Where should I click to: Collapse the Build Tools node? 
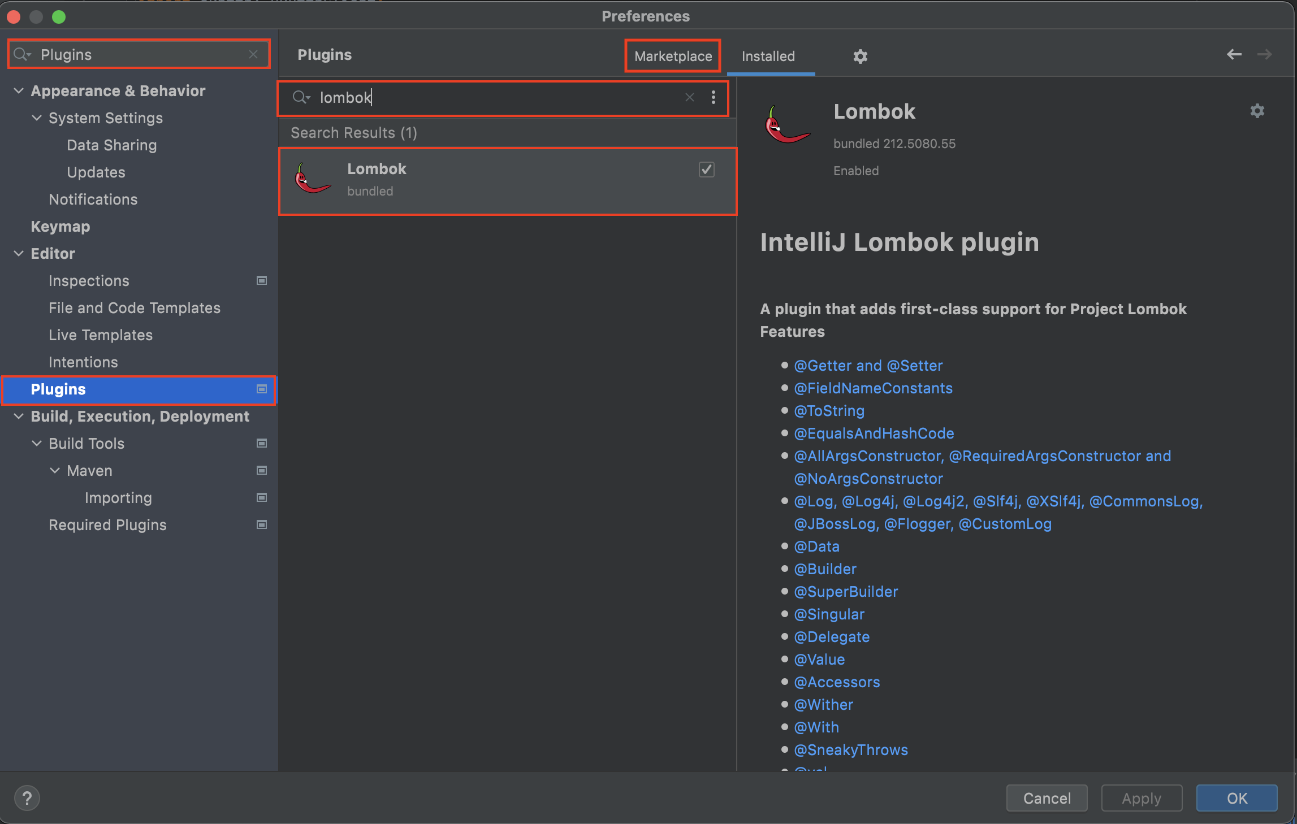tap(37, 443)
